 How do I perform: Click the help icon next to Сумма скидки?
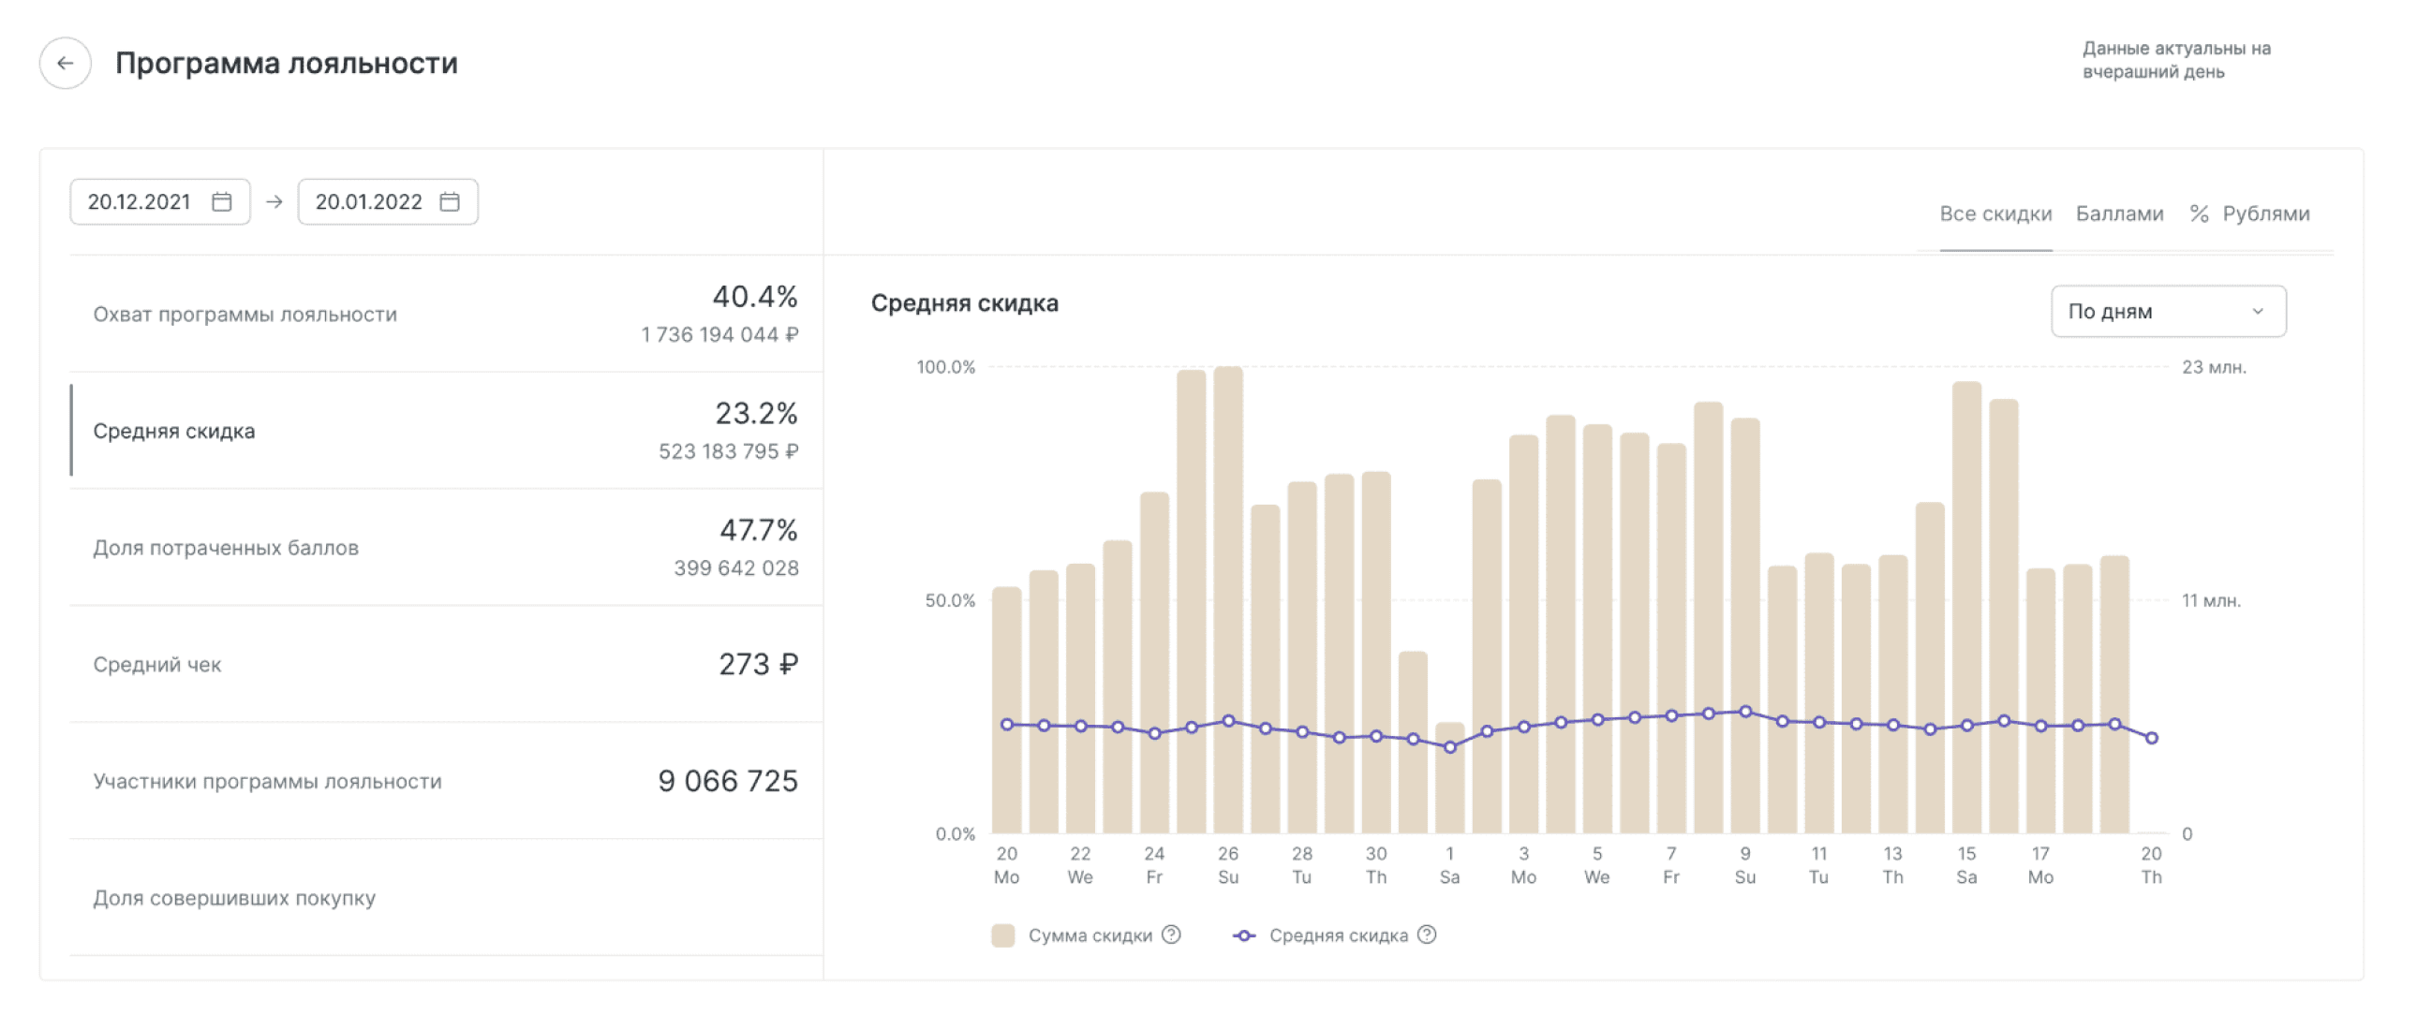(1171, 934)
